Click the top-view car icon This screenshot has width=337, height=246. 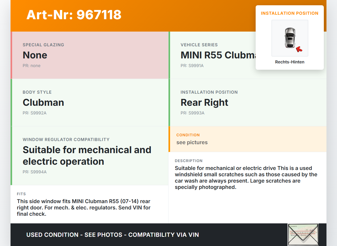pos(290,38)
